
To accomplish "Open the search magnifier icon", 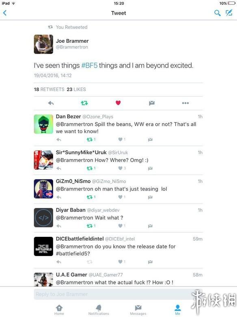I will [x=217, y=13].
